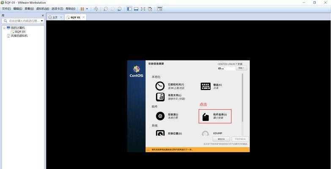
Task: Click the library search input field
Action: pos(23,21)
